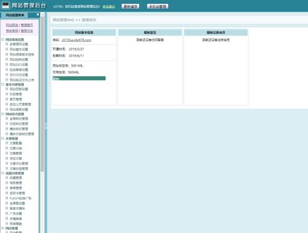Open the 登录日志 link in pink box
Image resolution: width=308 pixels, height=233 pixels.
(27, 31)
